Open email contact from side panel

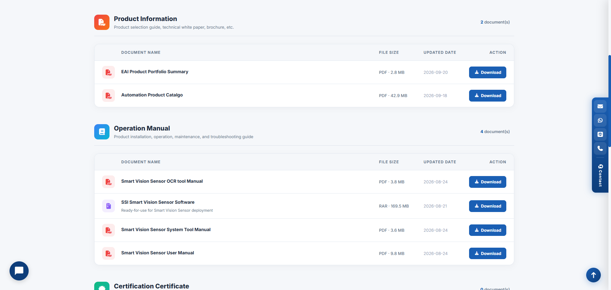[600, 106]
